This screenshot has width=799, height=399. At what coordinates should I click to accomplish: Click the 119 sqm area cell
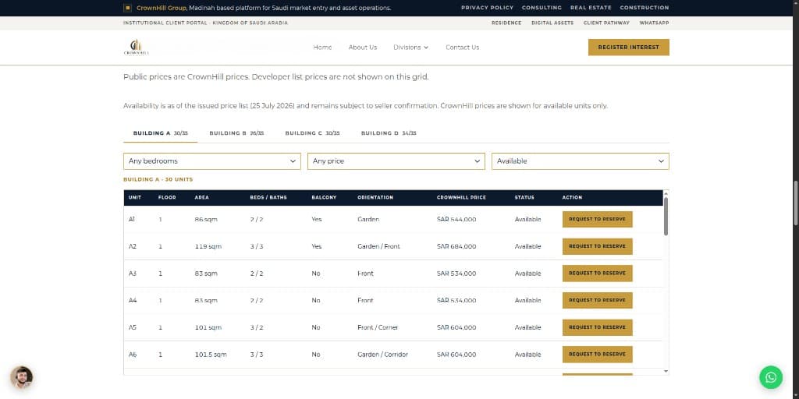(208, 246)
